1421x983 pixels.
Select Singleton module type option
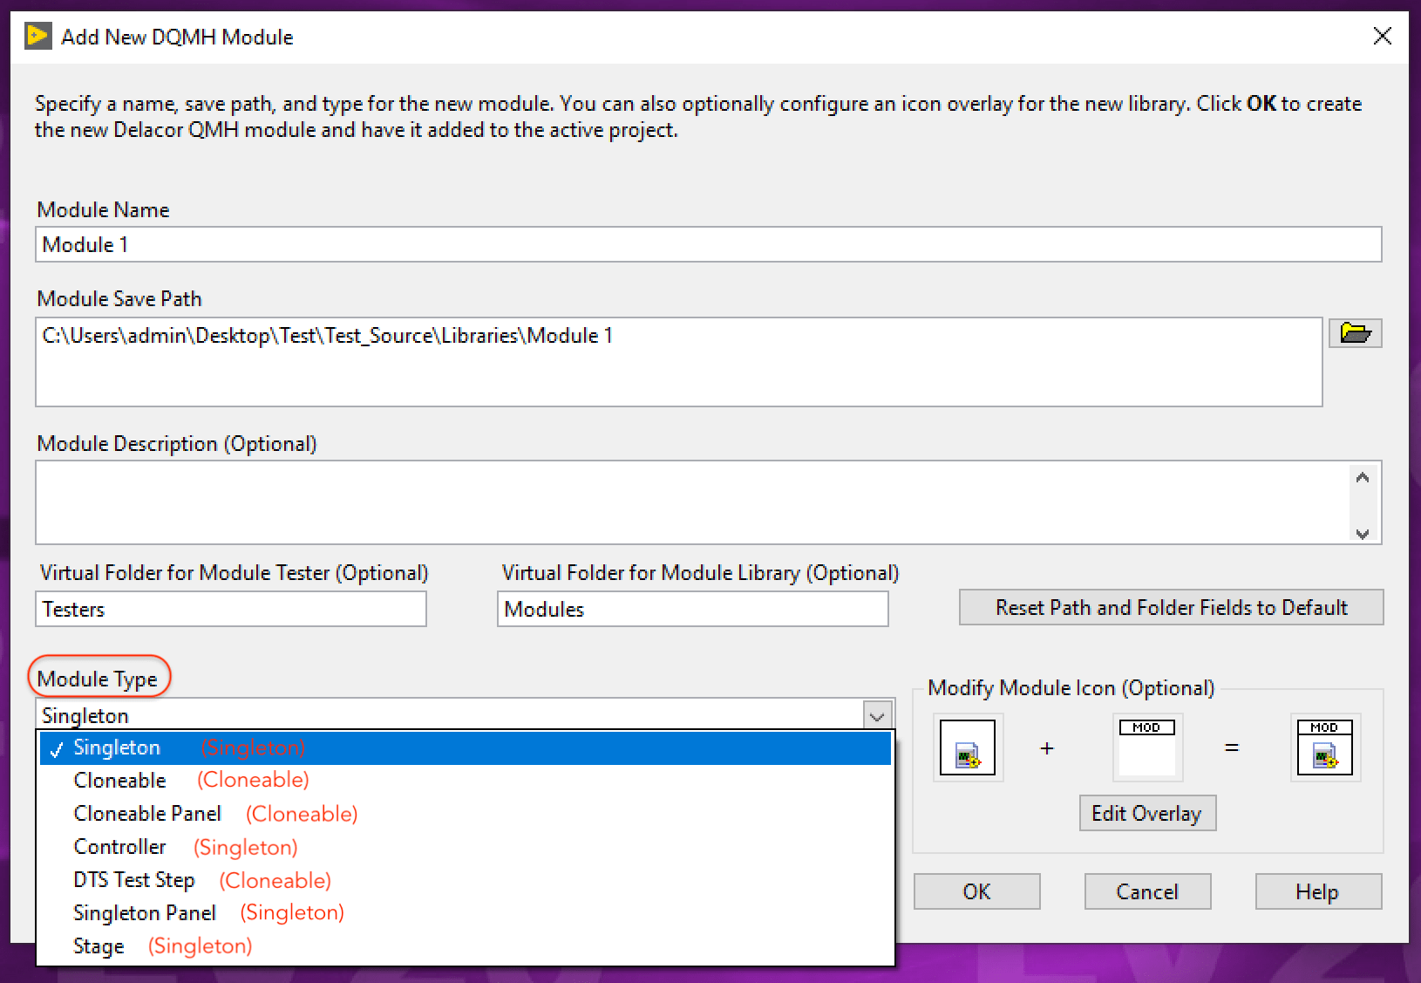click(466, 747)
